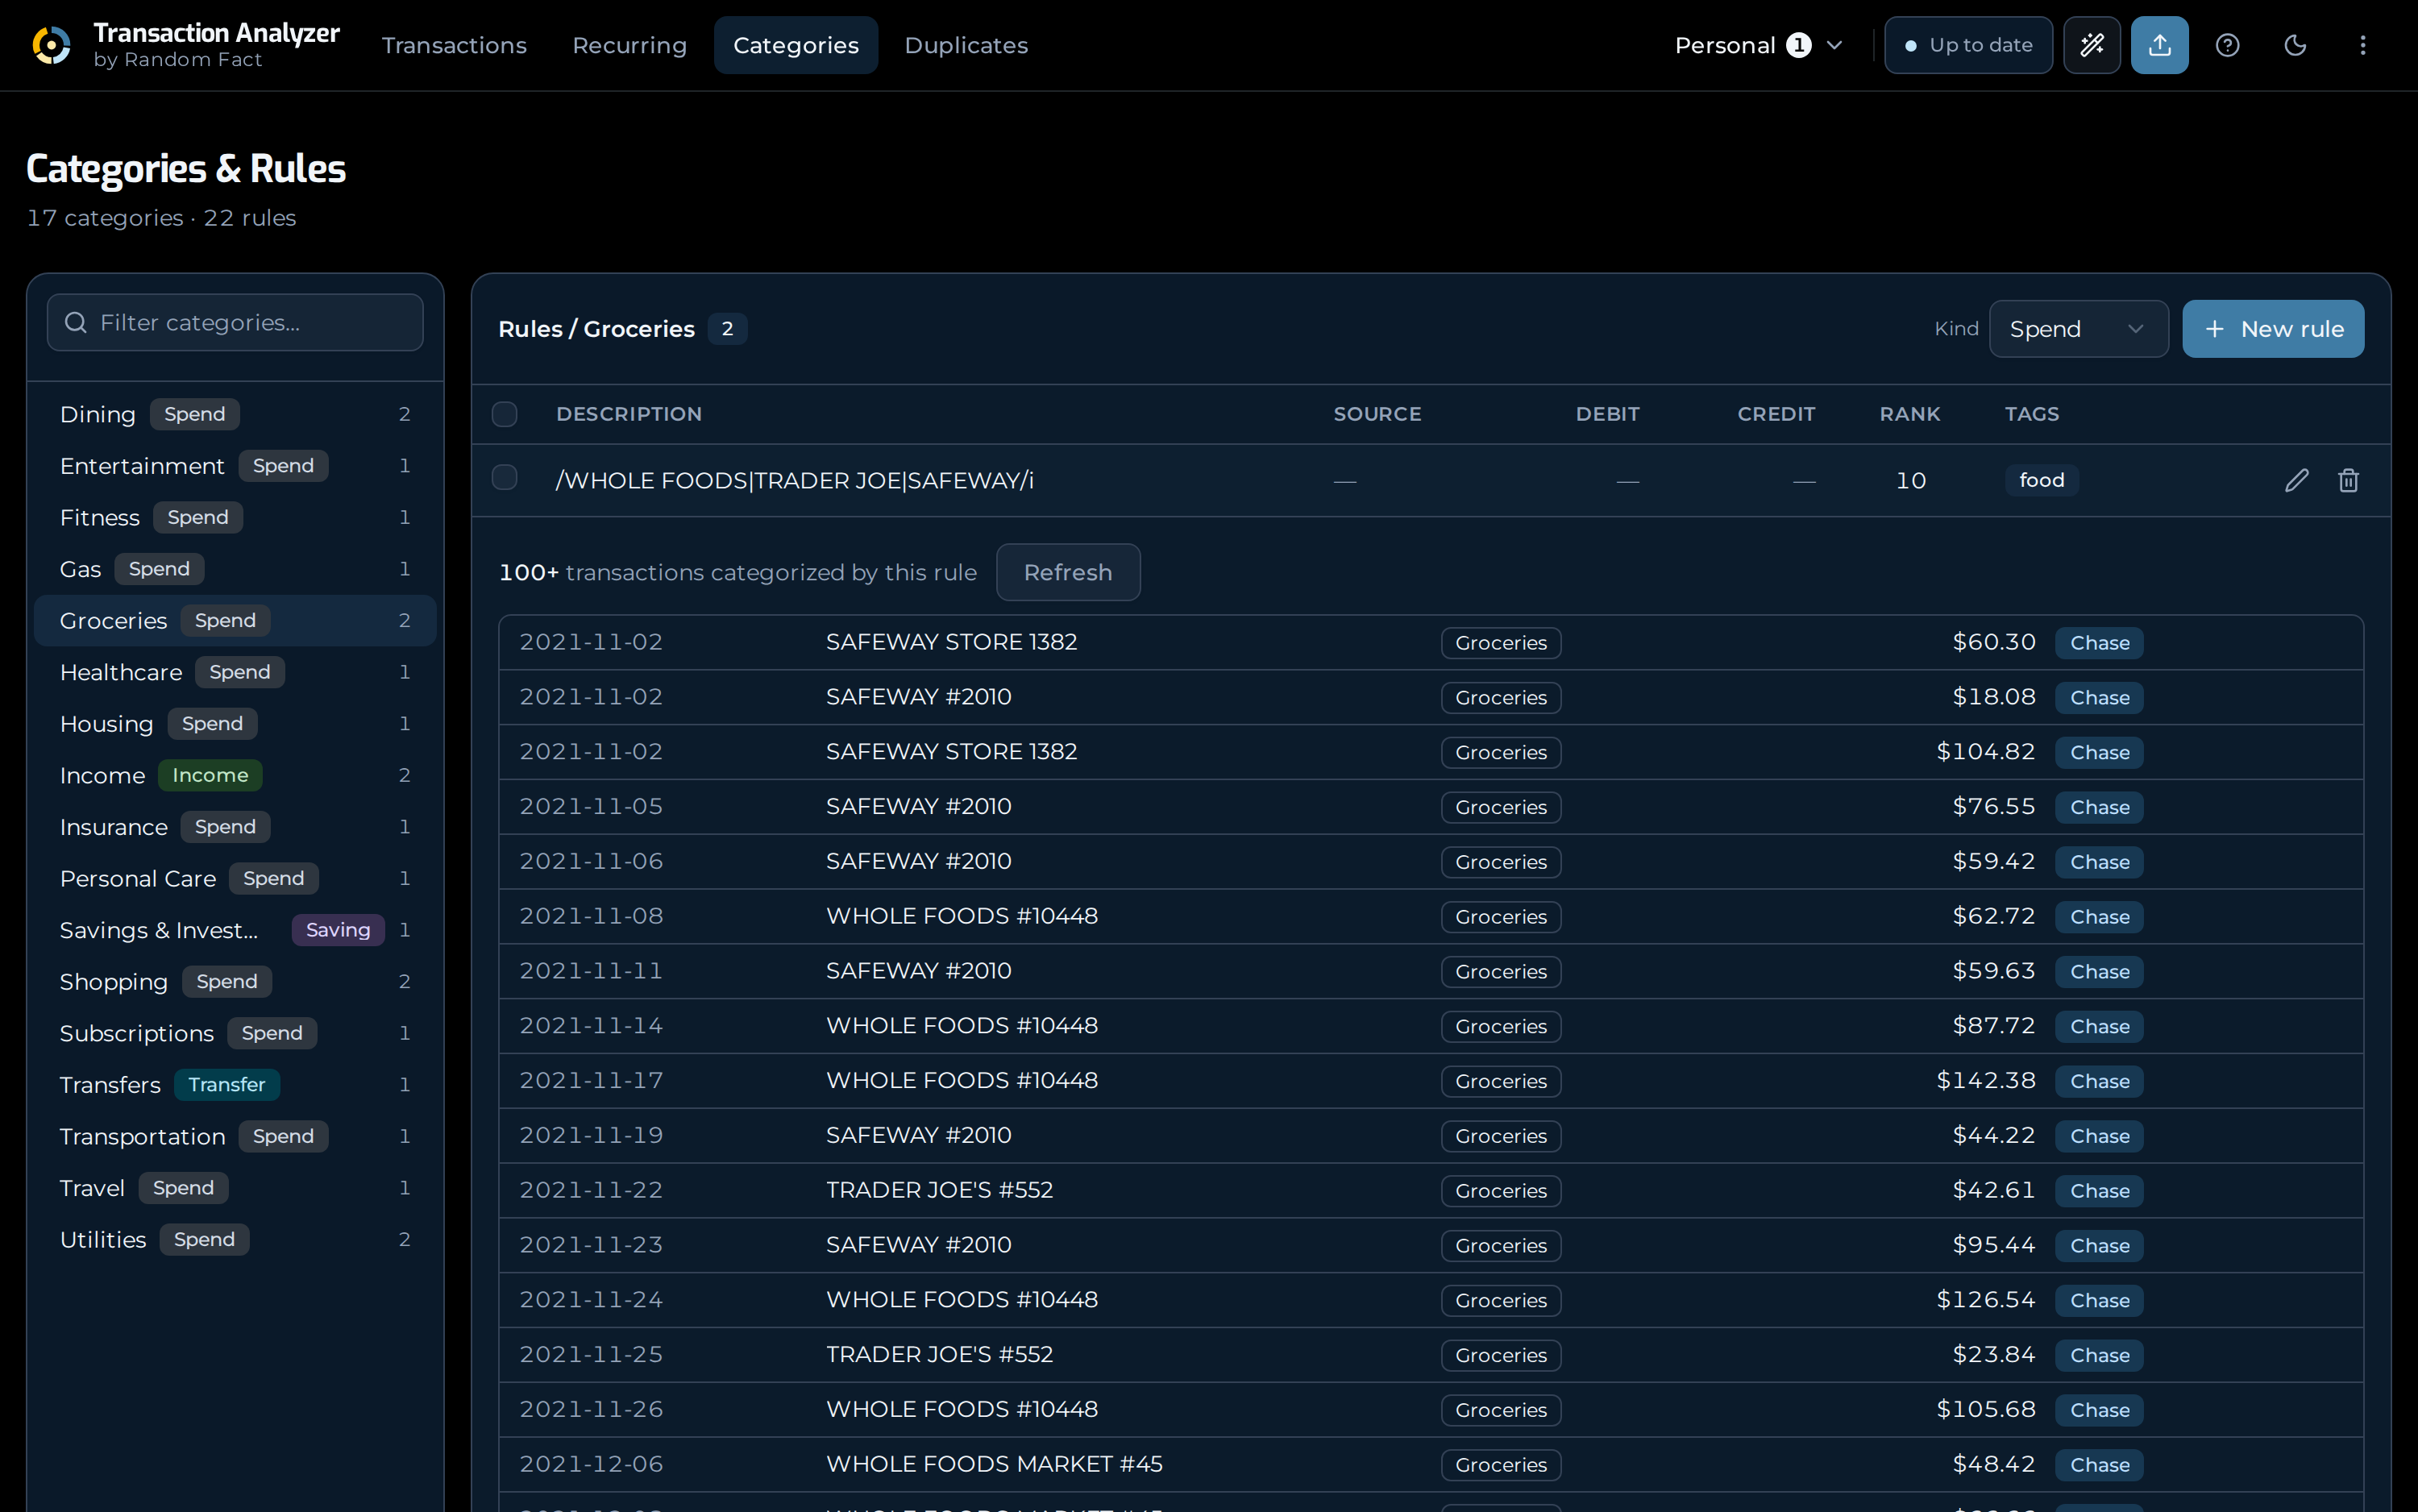2418x1512 pixels.
Task: Select the Savings & Invest... category
Action: click(235, 930)
